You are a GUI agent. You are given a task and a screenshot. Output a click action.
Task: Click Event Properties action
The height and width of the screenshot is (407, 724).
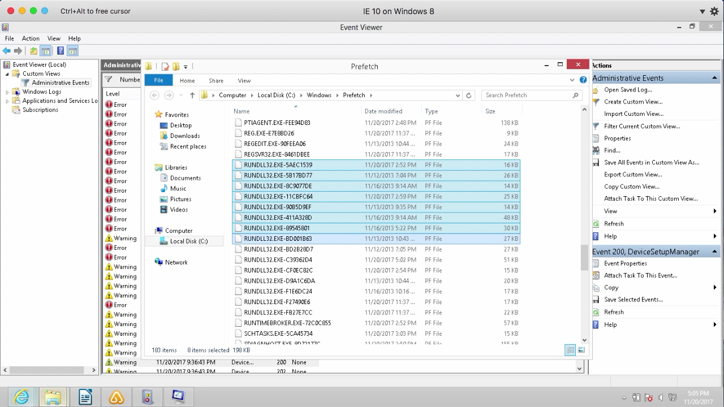coord(625,263)
